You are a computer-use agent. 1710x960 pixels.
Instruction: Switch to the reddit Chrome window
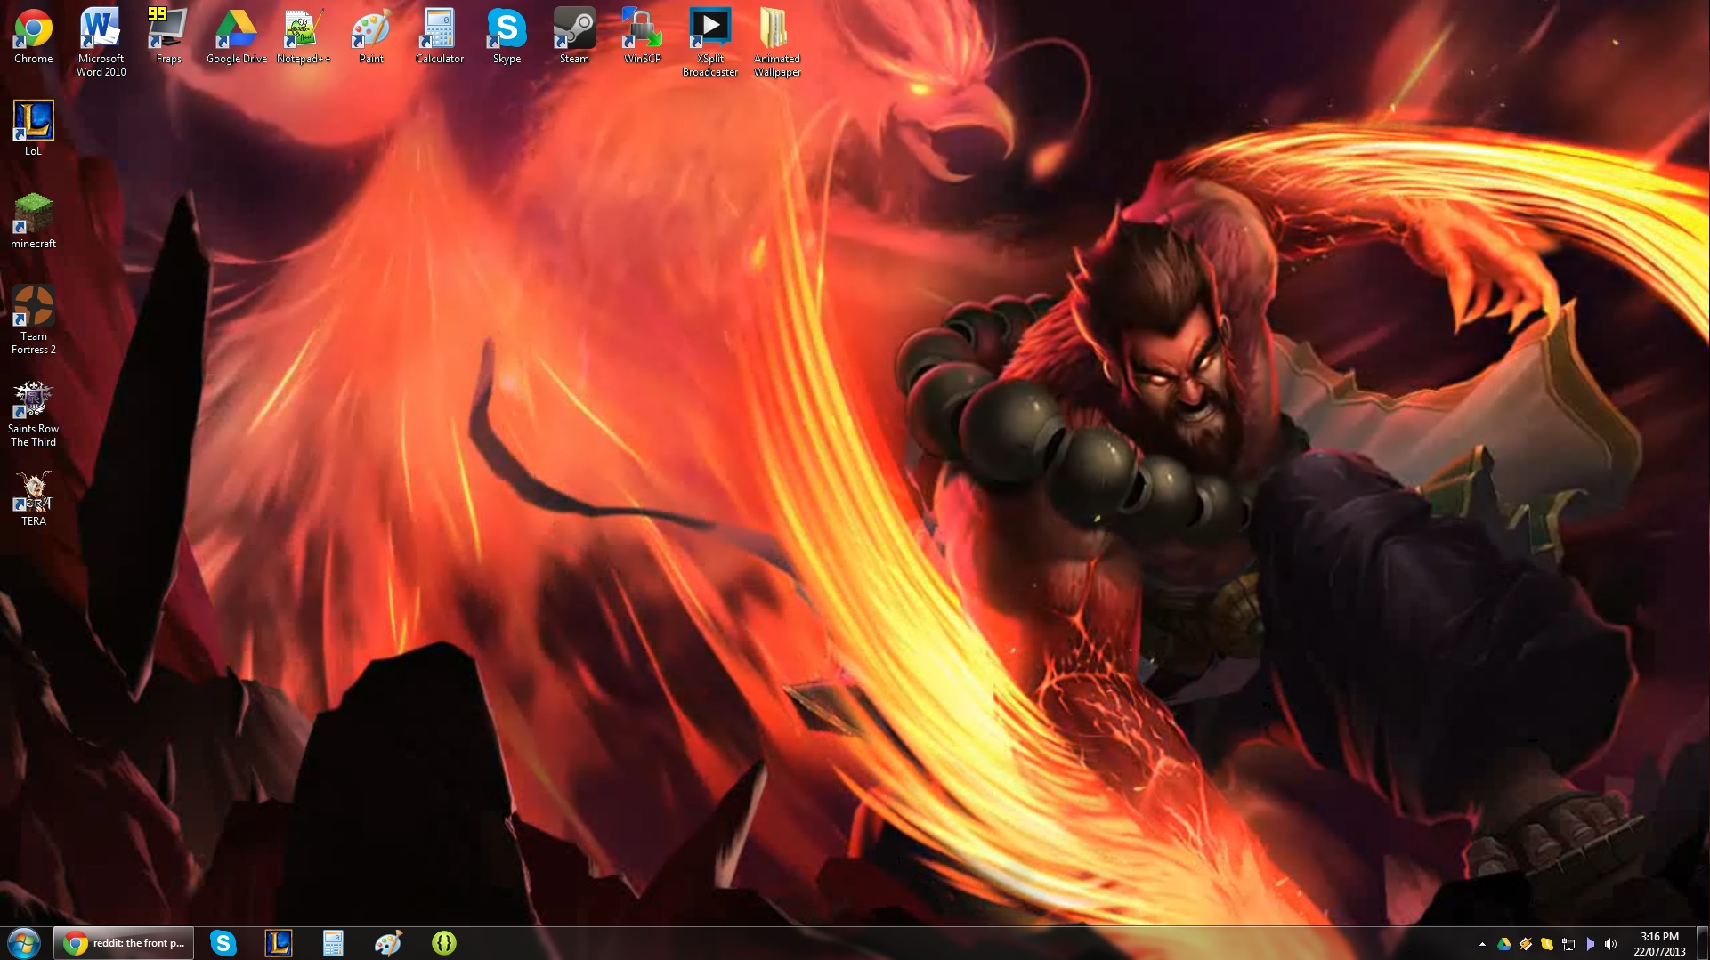coord(123,942)
